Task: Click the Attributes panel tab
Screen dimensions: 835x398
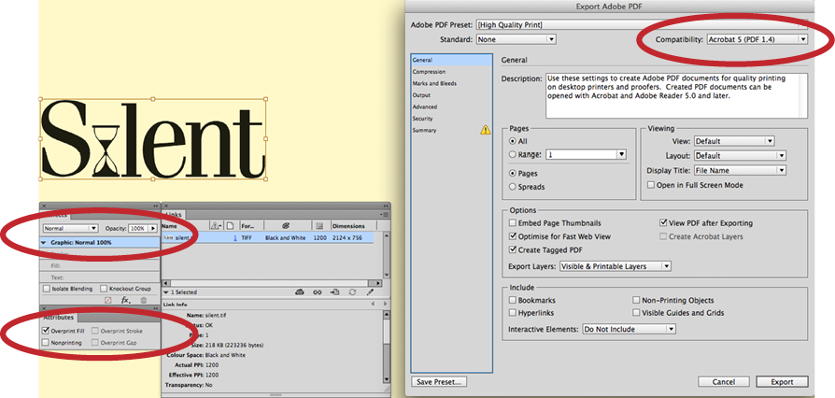Action: (58, 318)
